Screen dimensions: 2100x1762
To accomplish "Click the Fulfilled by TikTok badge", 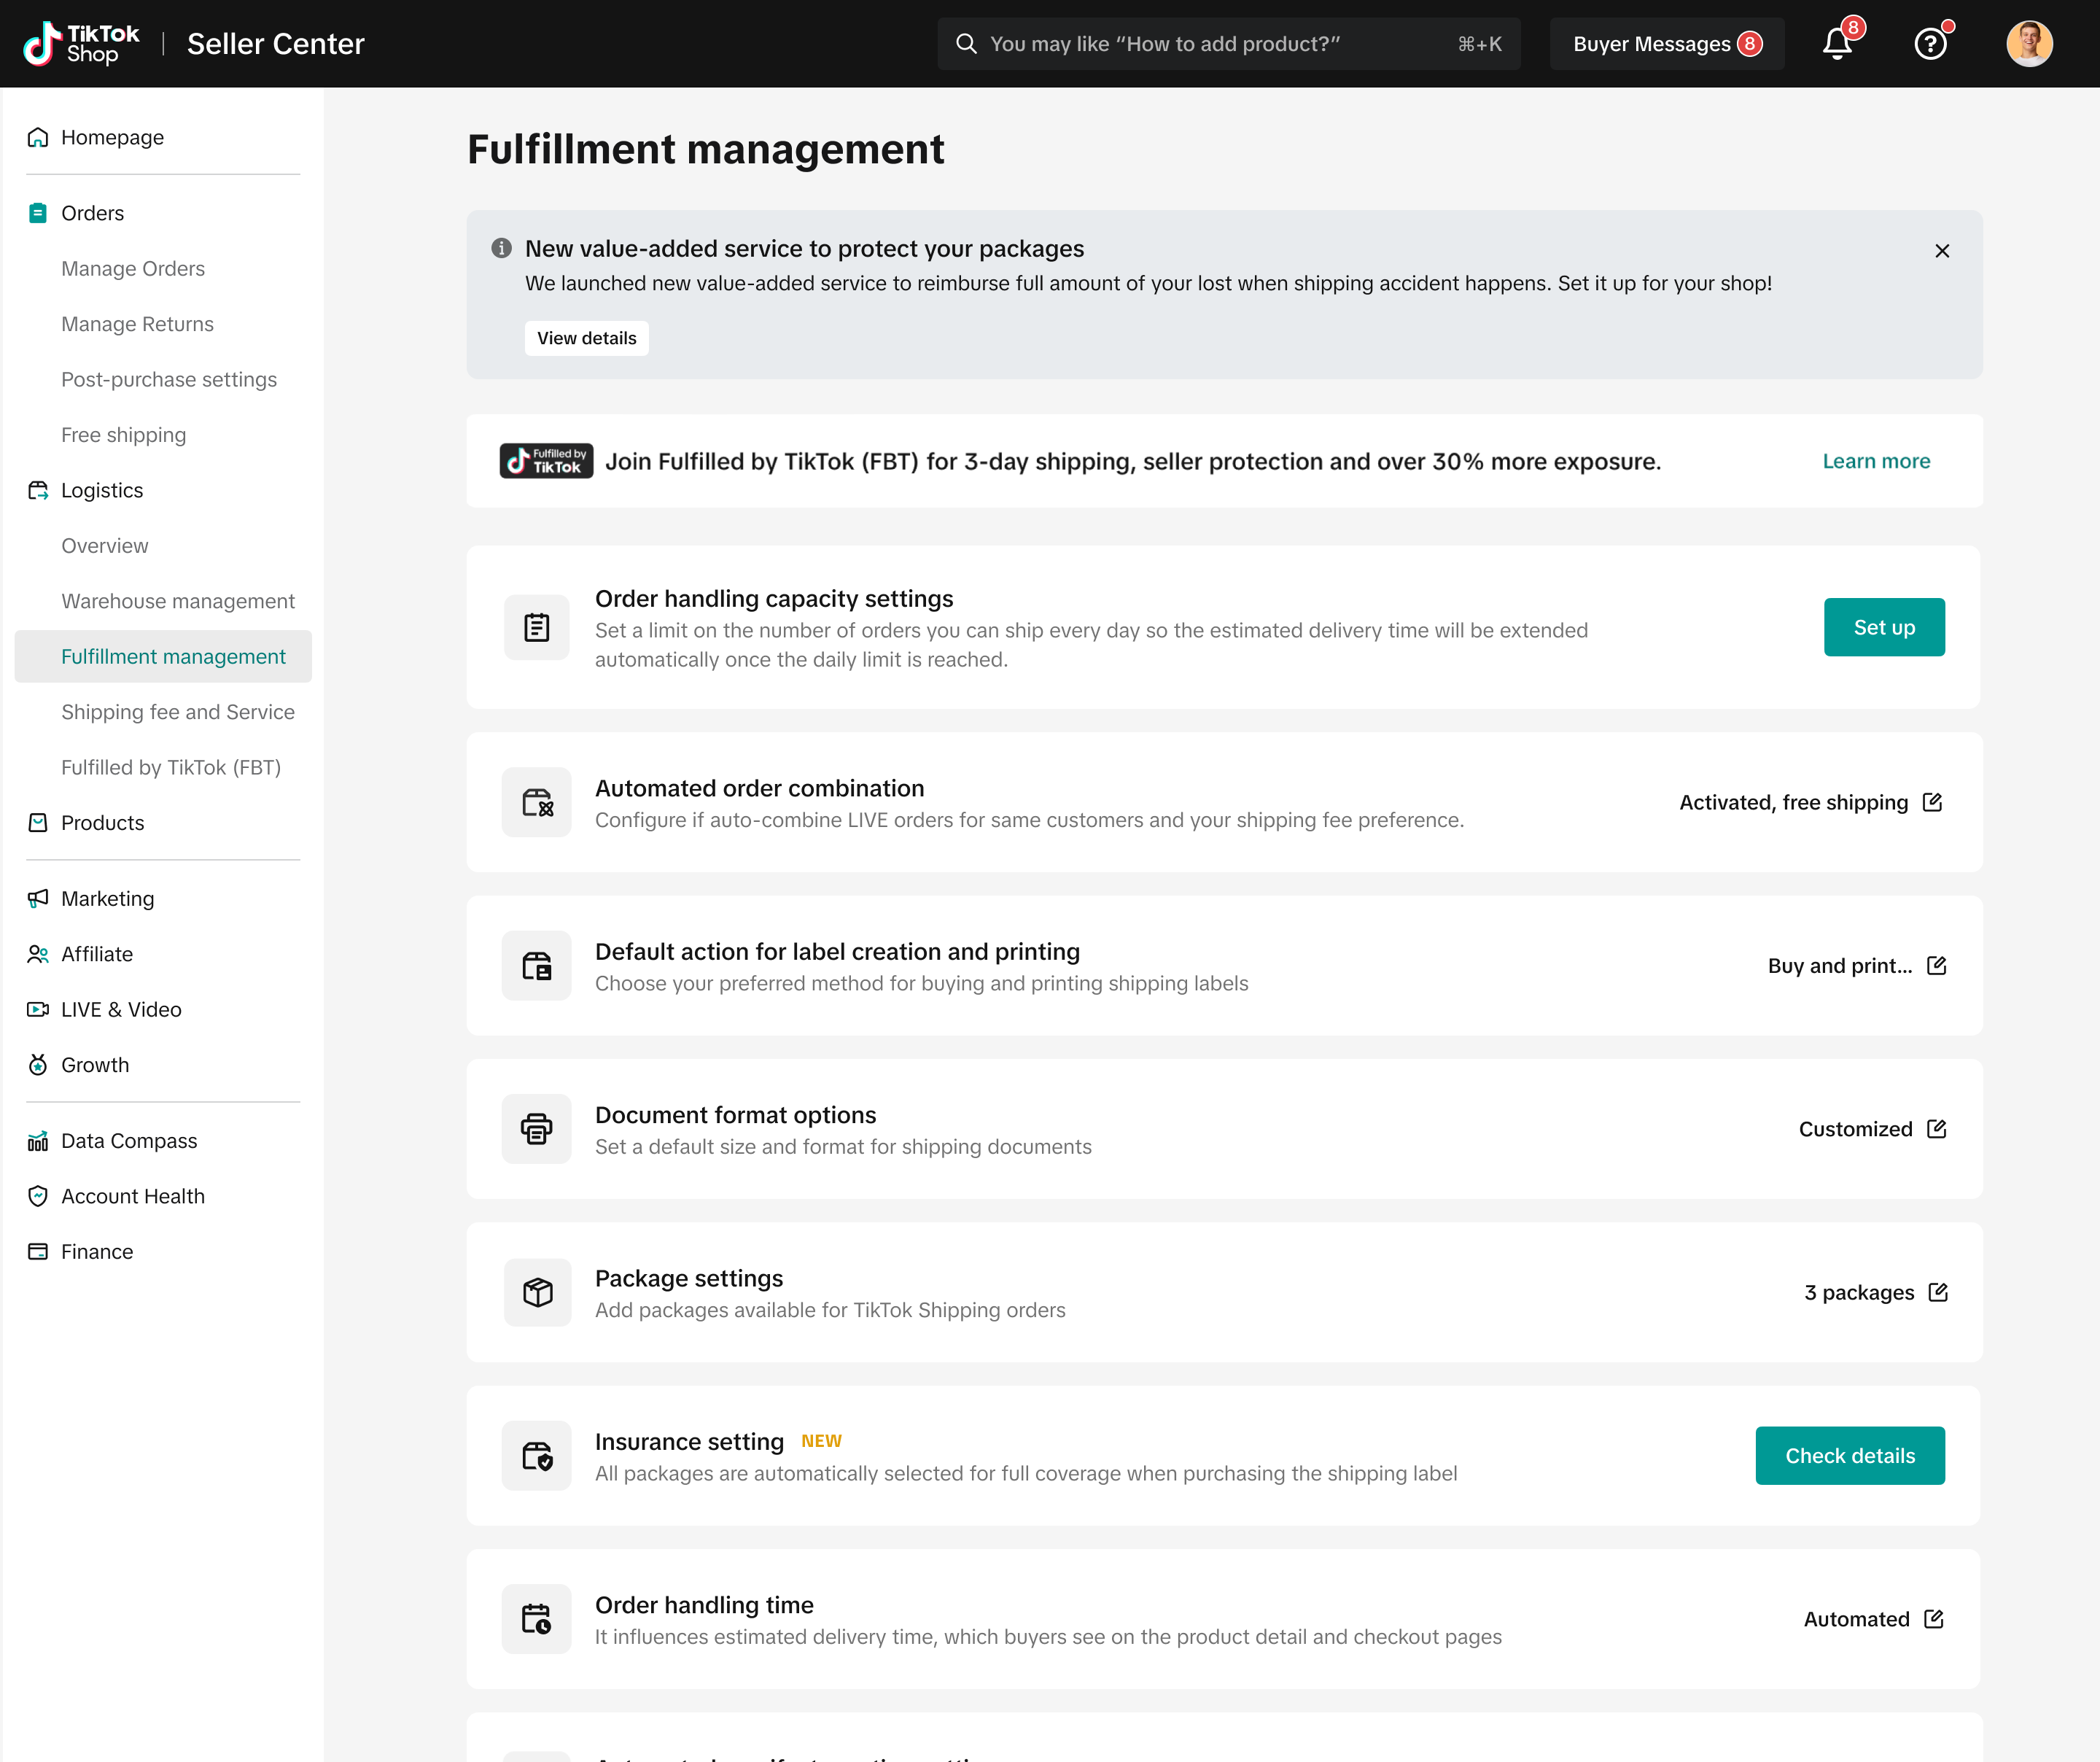I will pos(546,461).
